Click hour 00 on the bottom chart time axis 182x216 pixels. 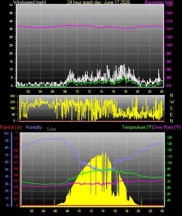[162, 211]
